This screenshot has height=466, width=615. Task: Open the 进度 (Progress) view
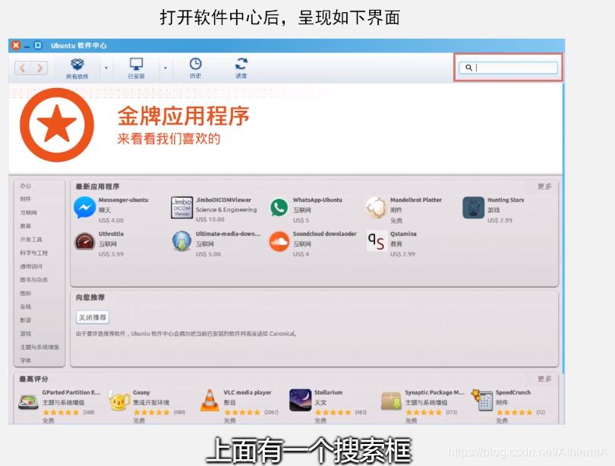pos(241,68)
